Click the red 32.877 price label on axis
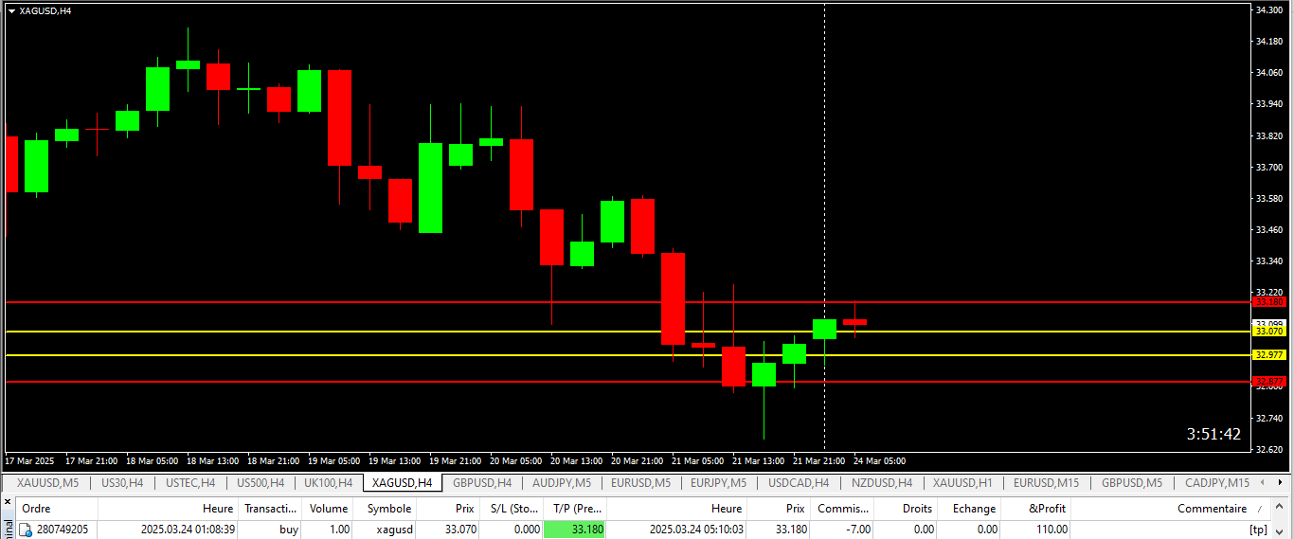1294x539 pixels. click(1269, 382)
